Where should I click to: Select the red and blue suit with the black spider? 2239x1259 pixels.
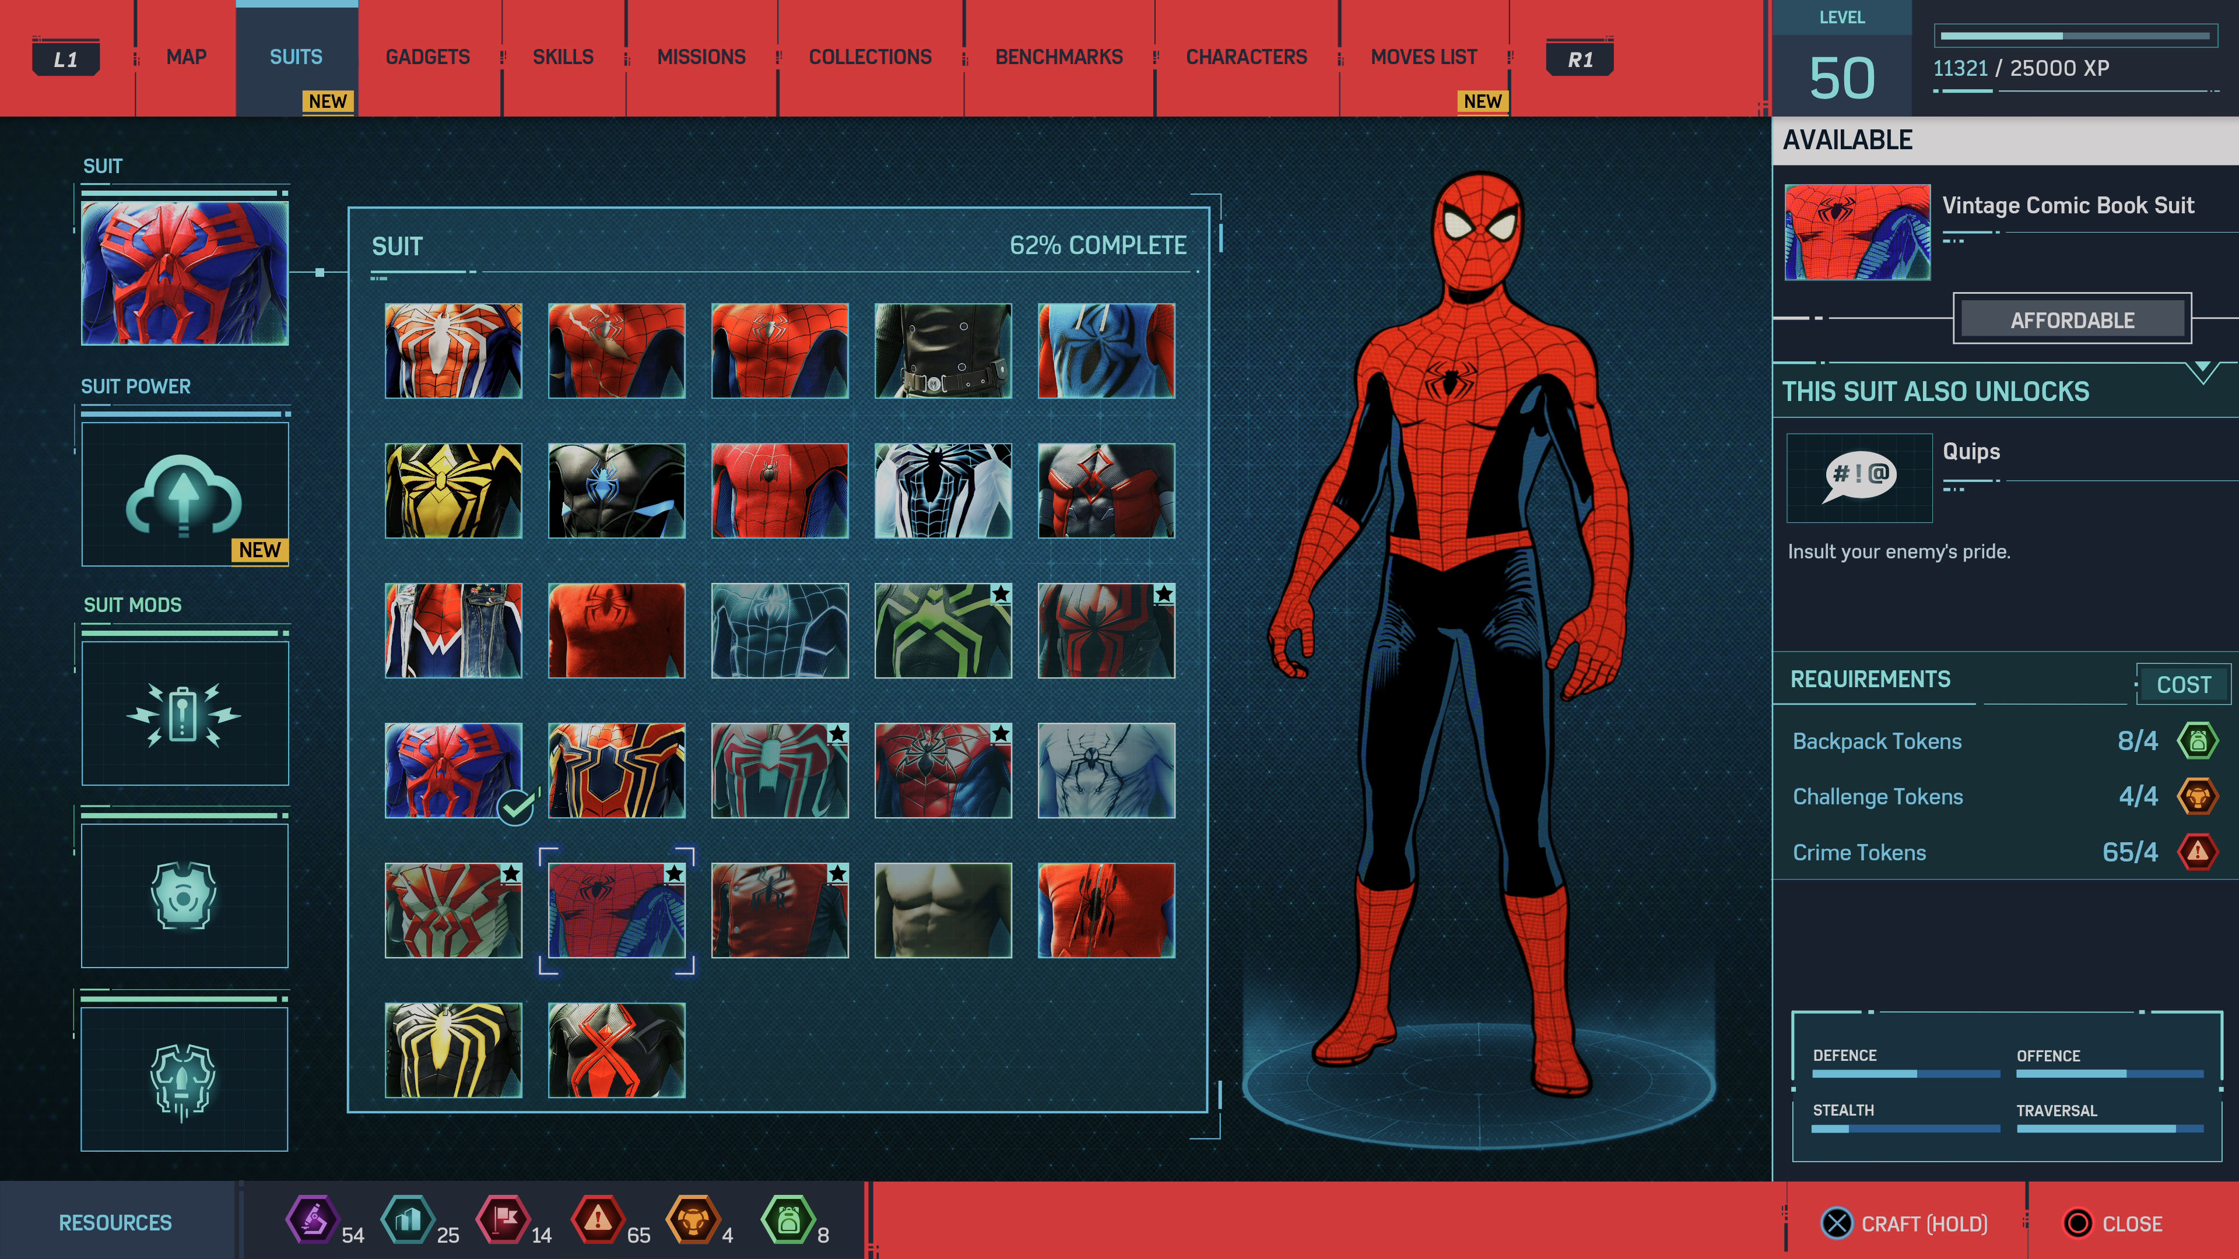point(943,771)
